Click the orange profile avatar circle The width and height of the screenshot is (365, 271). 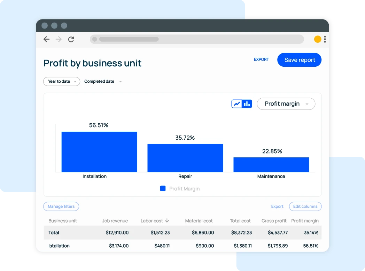(x=318, y=39)
